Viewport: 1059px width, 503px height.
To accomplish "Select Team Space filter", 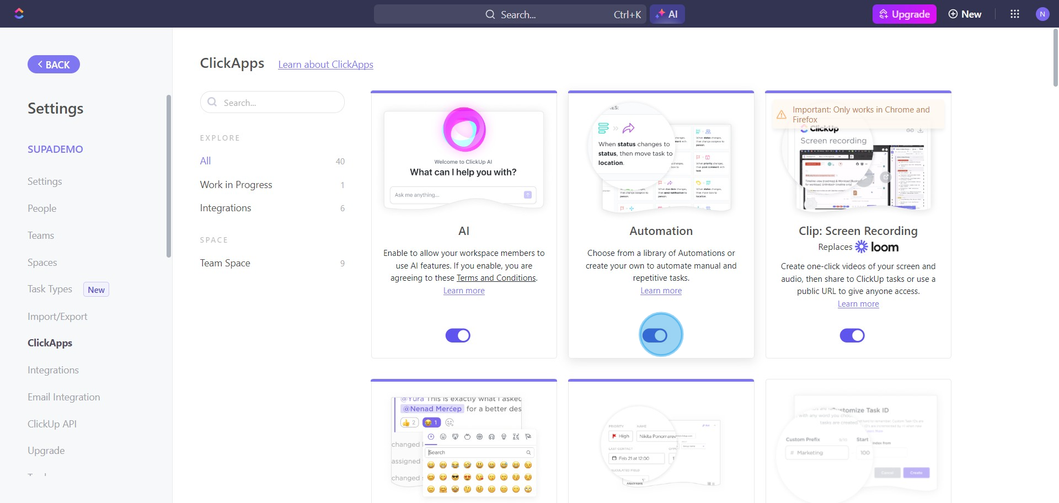I will [225, 263].
